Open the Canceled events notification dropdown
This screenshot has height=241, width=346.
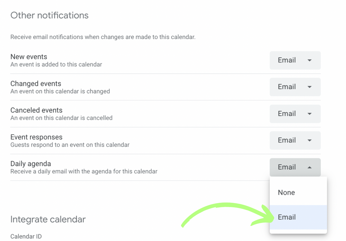(295, 114)
